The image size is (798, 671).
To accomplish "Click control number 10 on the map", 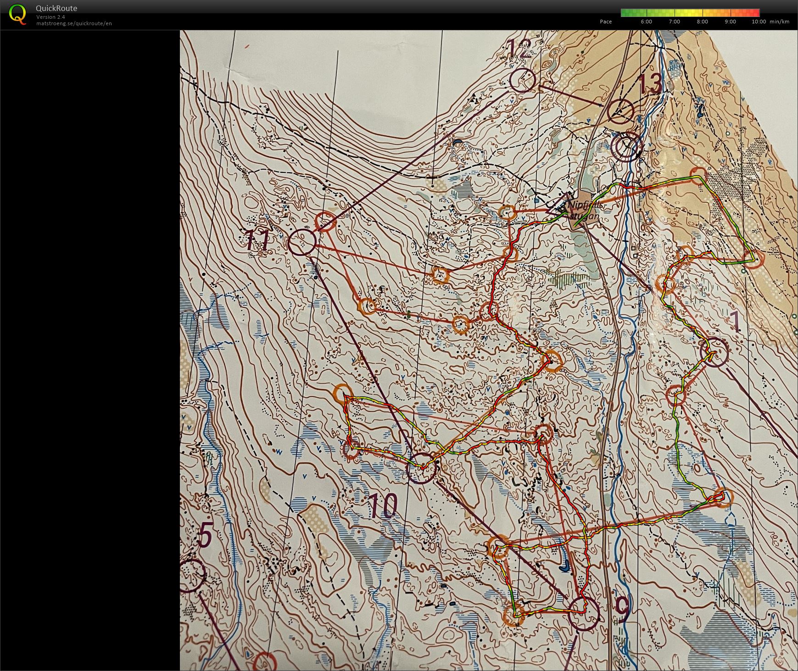I will click(x=383, y=506).
